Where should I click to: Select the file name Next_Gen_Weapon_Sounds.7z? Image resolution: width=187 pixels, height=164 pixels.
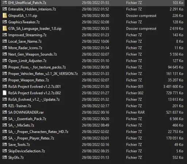[x=33, y=54]
